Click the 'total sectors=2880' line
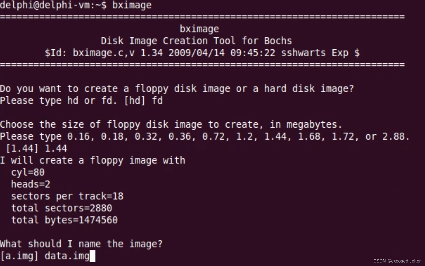This screenshot has width=425, height=266. coord(62,208)
